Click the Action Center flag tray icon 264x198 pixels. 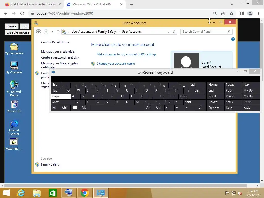coord(227,193)
